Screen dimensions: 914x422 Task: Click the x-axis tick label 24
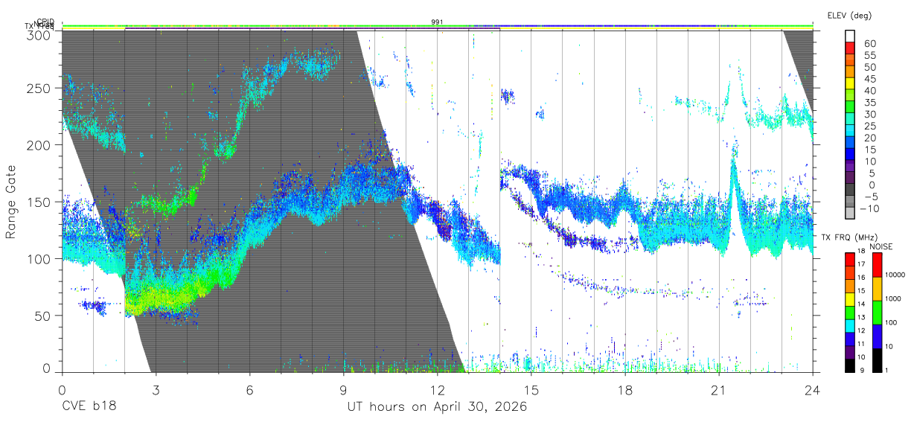[x=812, y=390]
